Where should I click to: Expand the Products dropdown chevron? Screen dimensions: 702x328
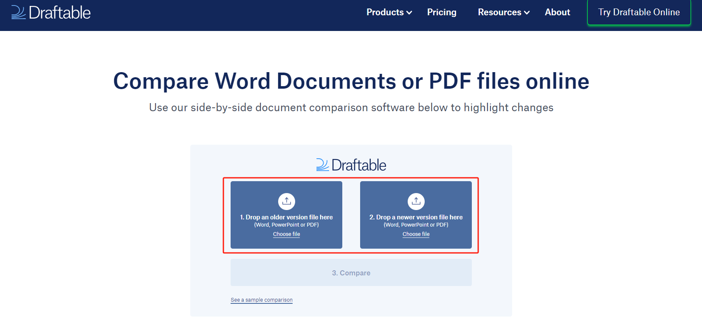[409, 13]
